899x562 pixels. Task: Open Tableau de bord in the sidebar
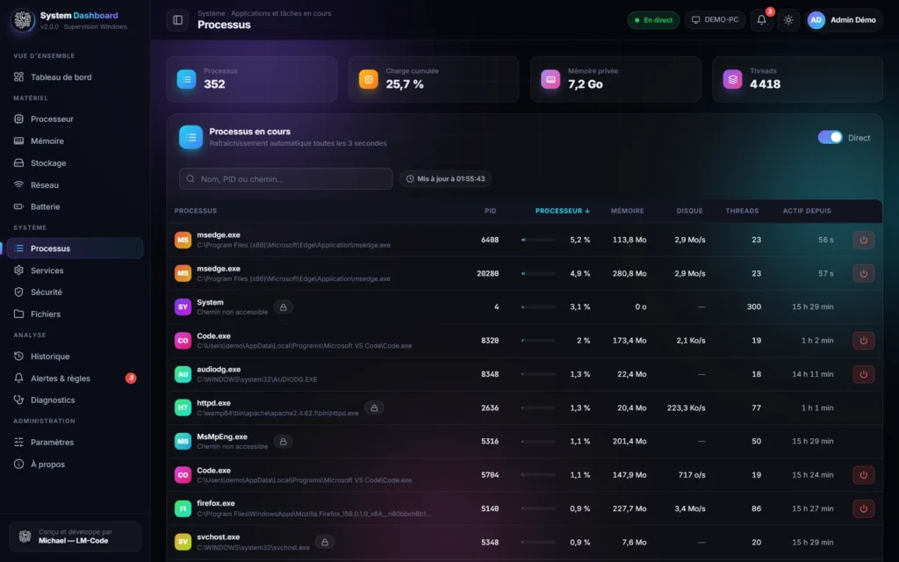pyautogui.click(x=76, y=77)
